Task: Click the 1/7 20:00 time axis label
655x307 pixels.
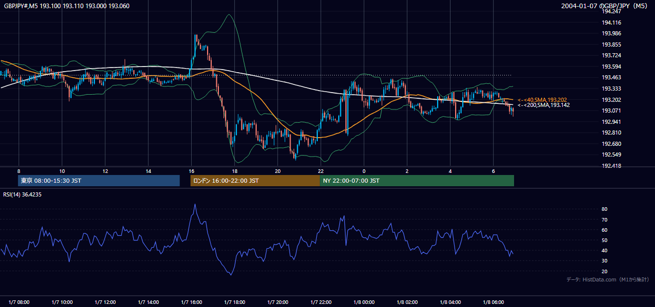Action: [x=278, y=302]
